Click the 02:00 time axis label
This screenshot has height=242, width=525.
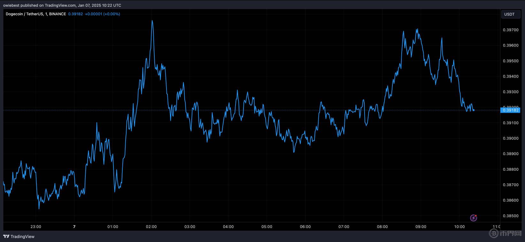pos(151,227)
